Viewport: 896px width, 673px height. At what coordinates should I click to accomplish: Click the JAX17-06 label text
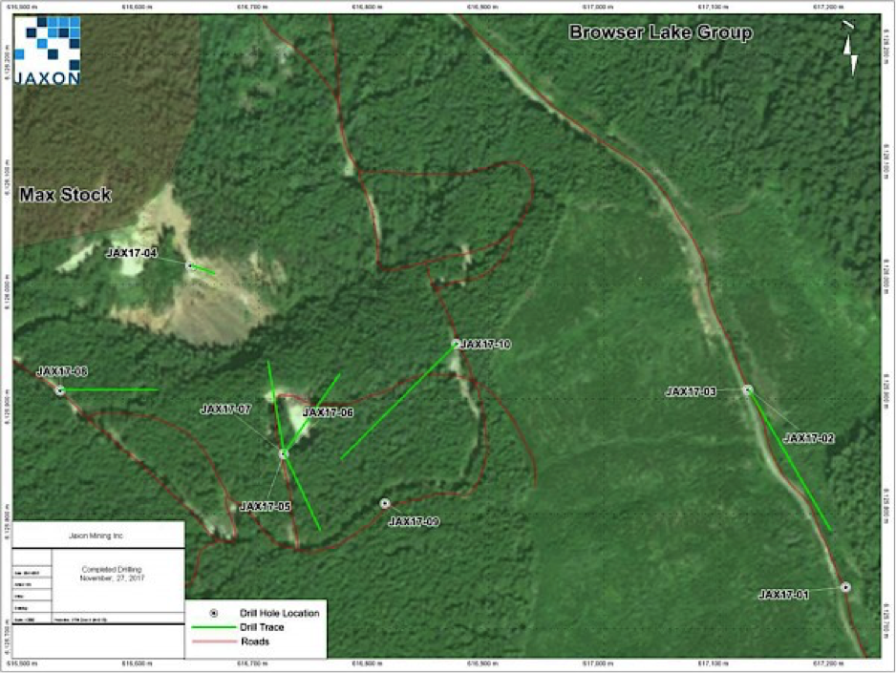[x=328, y=412]
